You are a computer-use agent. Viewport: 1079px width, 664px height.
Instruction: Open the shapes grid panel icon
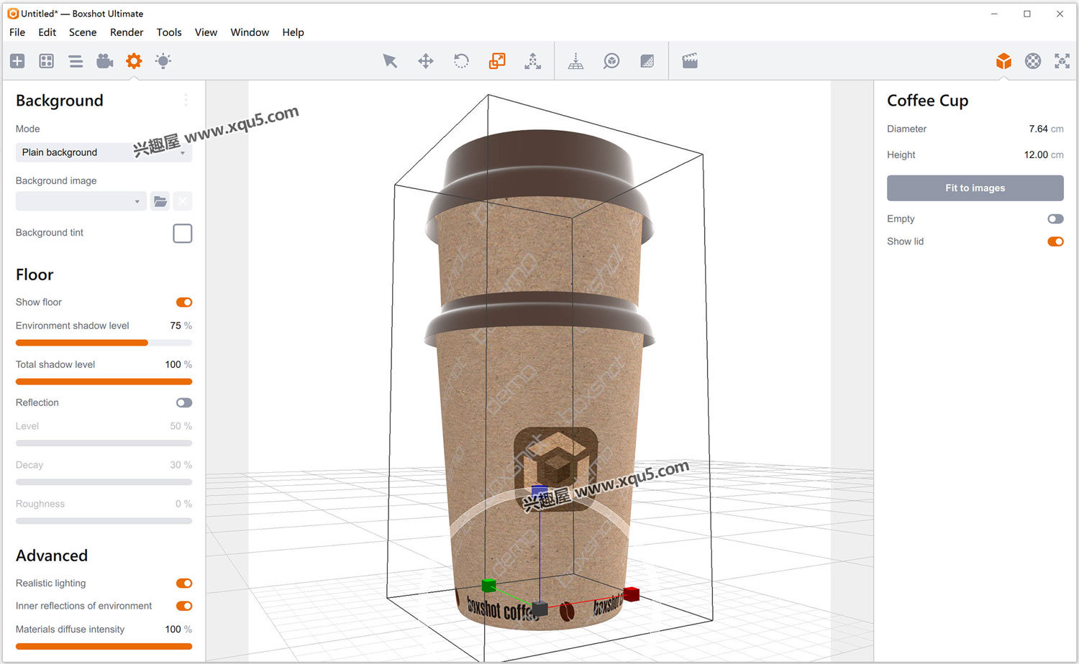pos(47,61)
